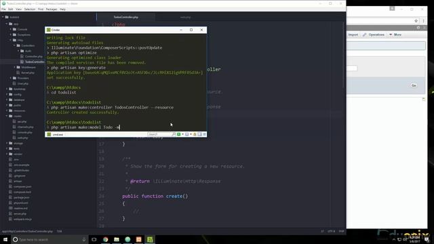Click the Controller.php file icon in the tree
434x244 pixels.
[22, 56]
